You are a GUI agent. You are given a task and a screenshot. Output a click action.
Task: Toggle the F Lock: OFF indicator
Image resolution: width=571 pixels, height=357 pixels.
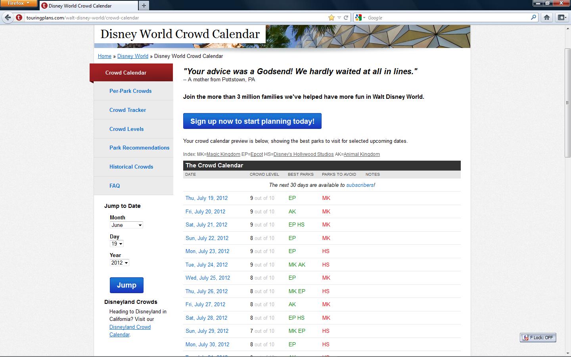[538, 338]
